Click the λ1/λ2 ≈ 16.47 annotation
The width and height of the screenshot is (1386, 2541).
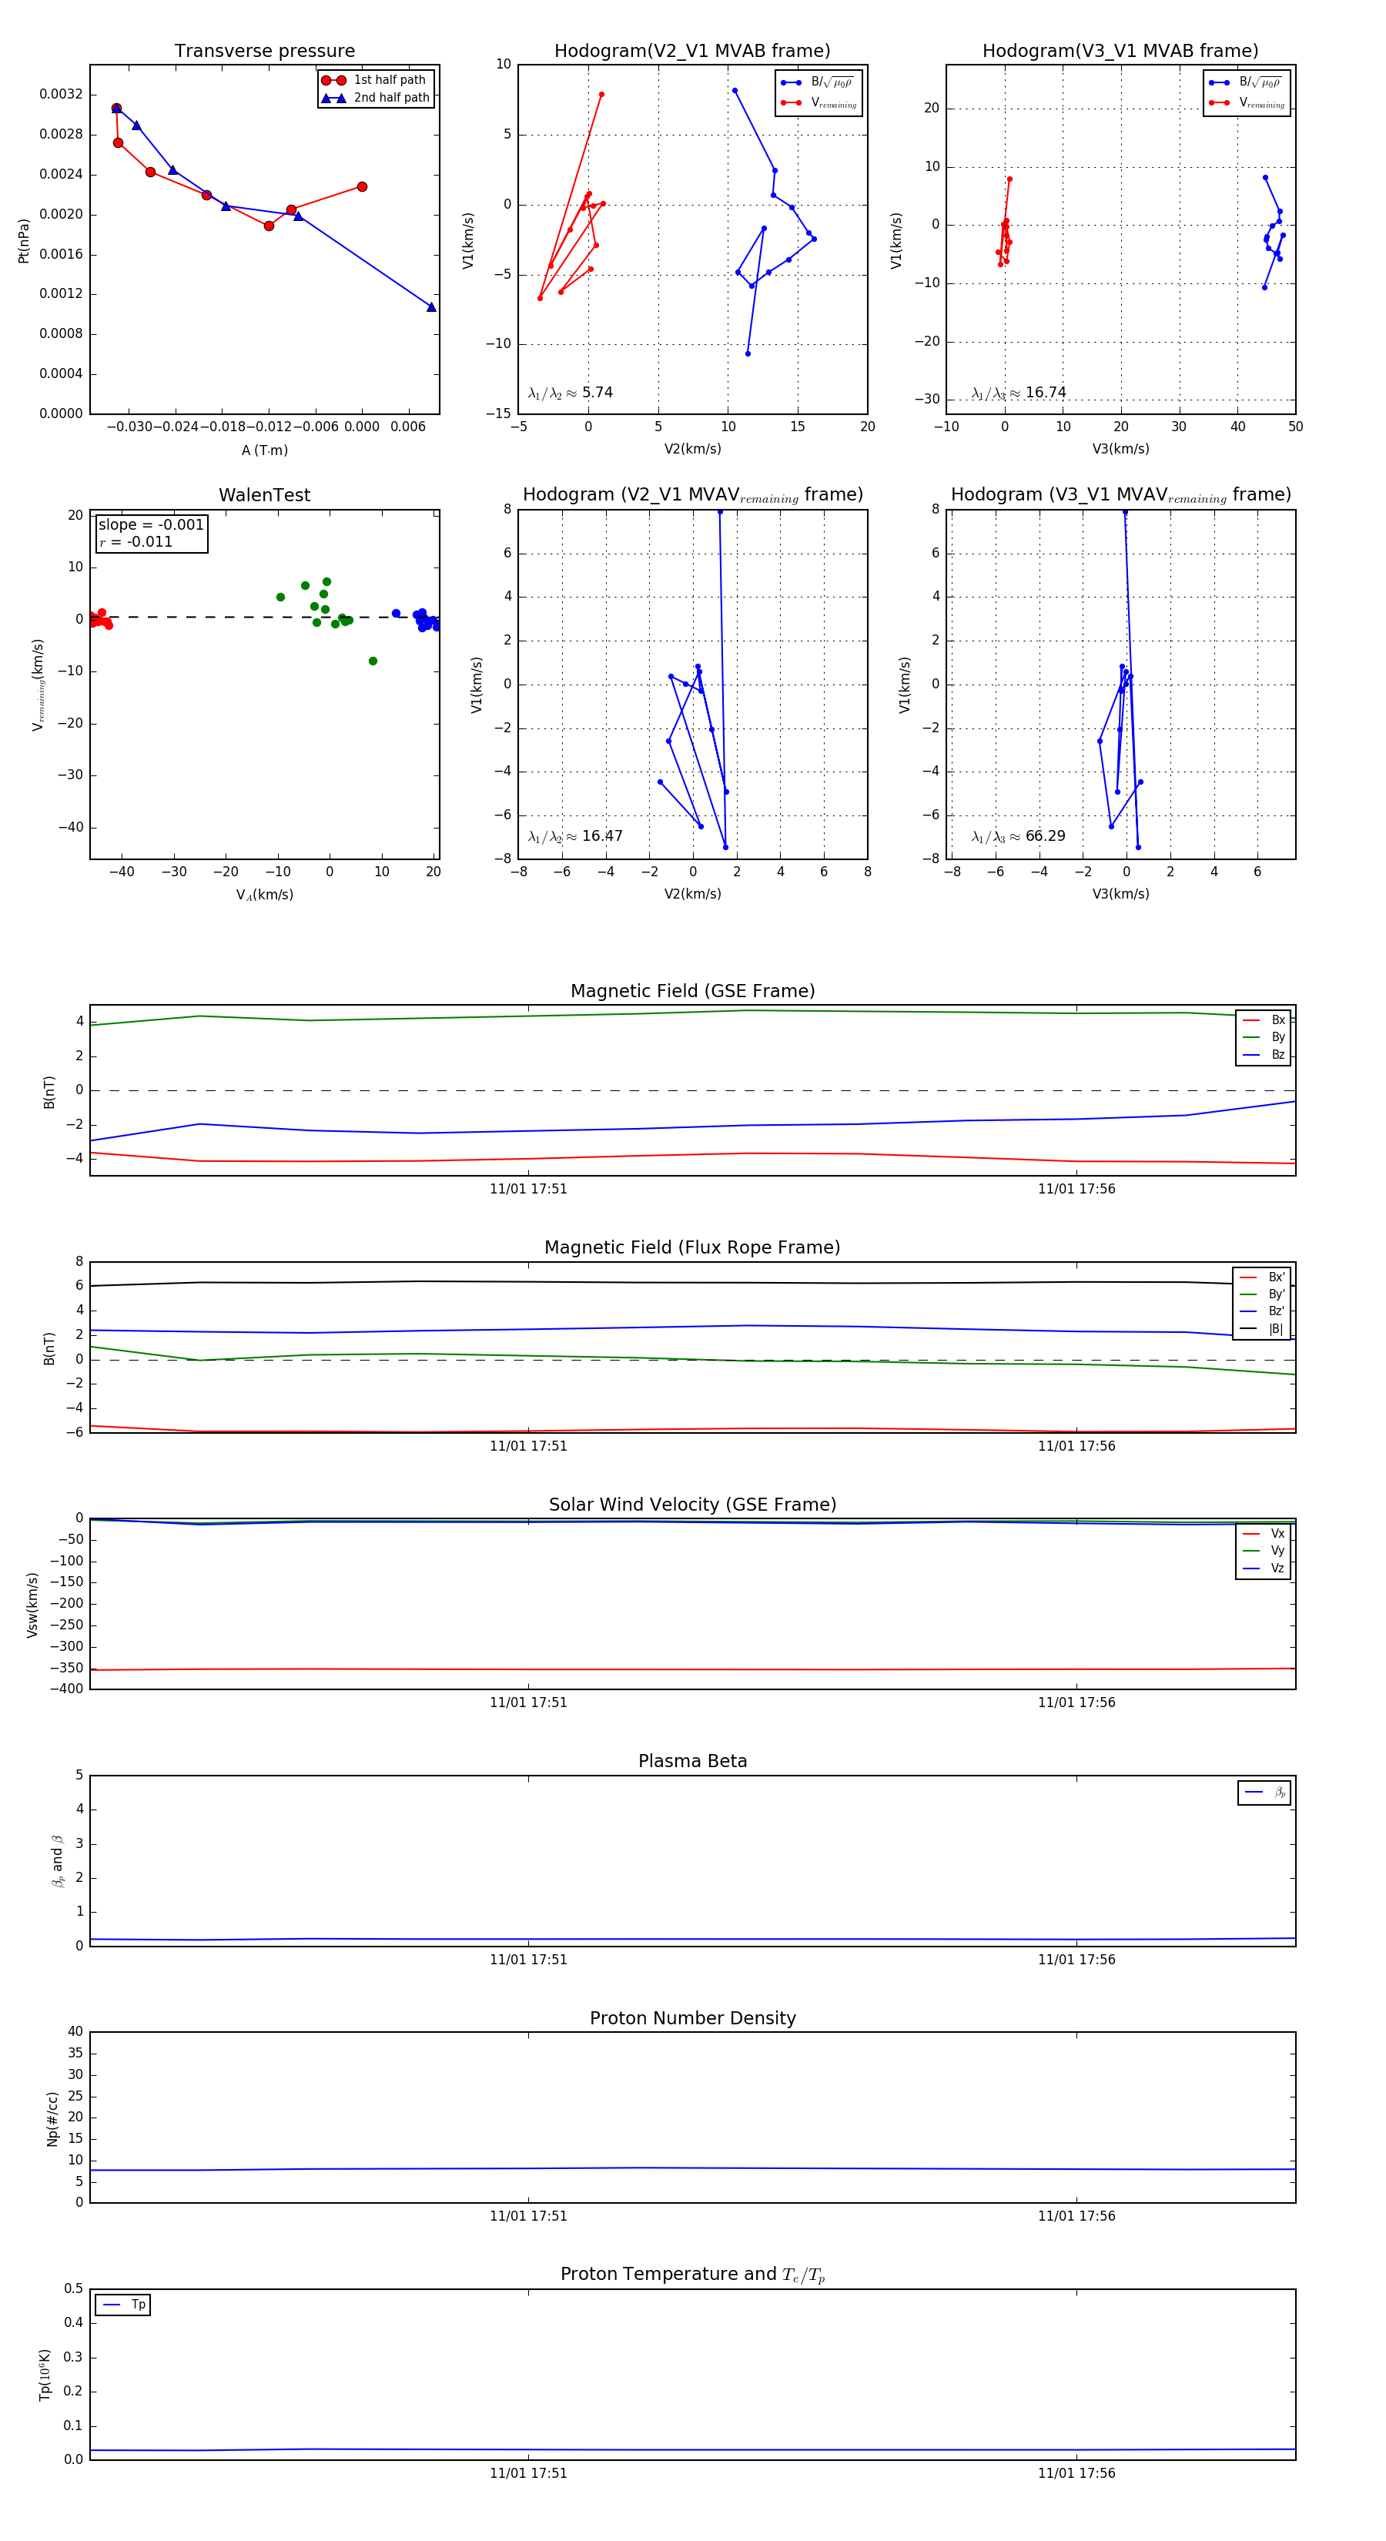(575, 836)
